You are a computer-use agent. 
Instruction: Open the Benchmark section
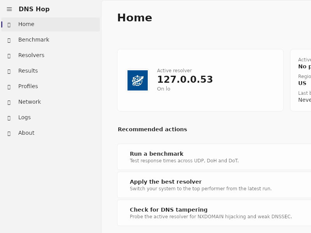click(51, 40)
